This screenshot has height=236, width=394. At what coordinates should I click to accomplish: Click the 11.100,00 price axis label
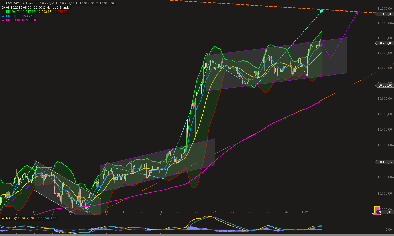click(x=385, y=23)
